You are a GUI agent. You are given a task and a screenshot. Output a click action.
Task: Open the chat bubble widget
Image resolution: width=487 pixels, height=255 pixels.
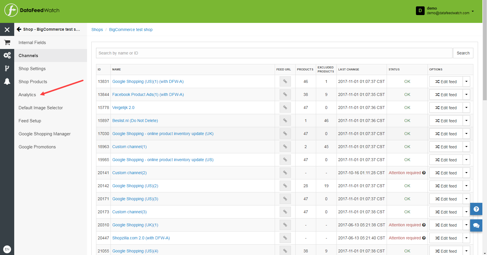(476, 225)
